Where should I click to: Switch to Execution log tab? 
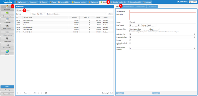(x=152, y=6)
